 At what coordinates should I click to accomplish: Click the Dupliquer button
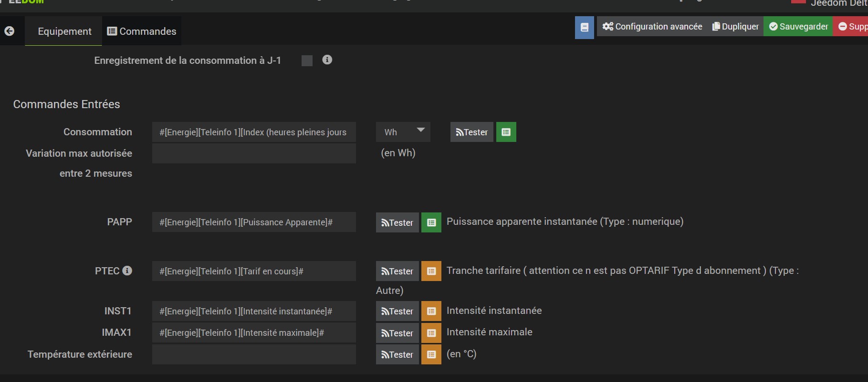(x=735, y=27)
